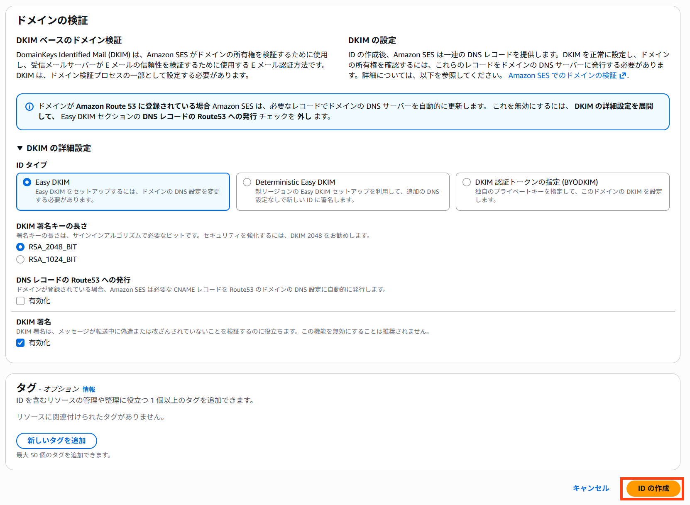Collapse the DKIM の詳細設定 triangle
The width and height of the screenshot is (690, 505).
click(20, 148)
